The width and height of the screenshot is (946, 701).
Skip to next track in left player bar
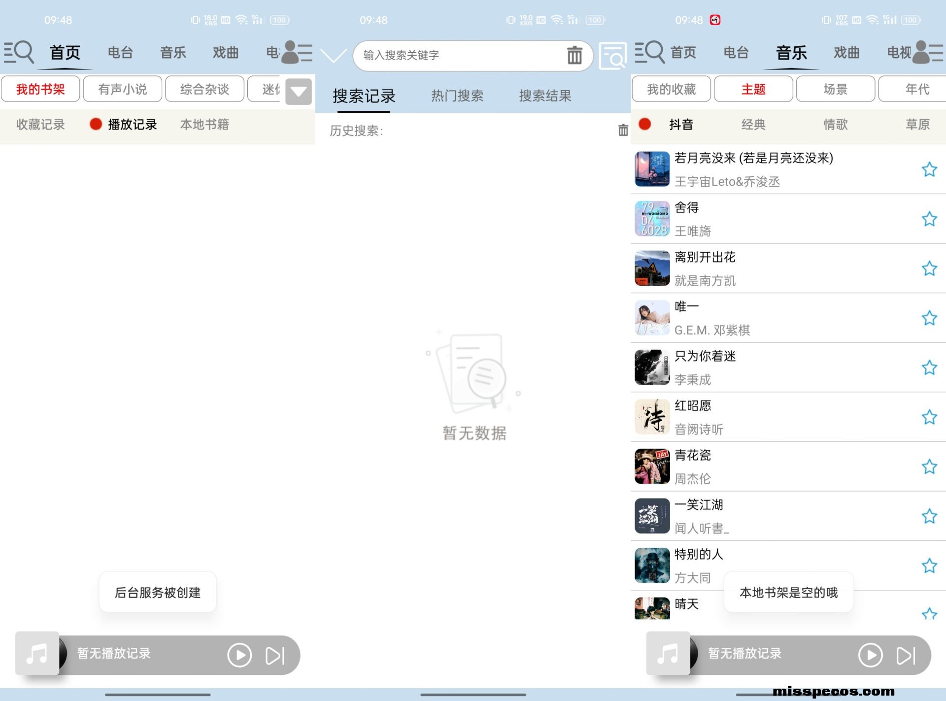click(x=275, y=656)
